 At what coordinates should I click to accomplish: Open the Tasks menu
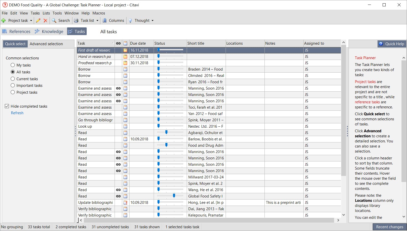pyautogui.click(x=35, y=13)
